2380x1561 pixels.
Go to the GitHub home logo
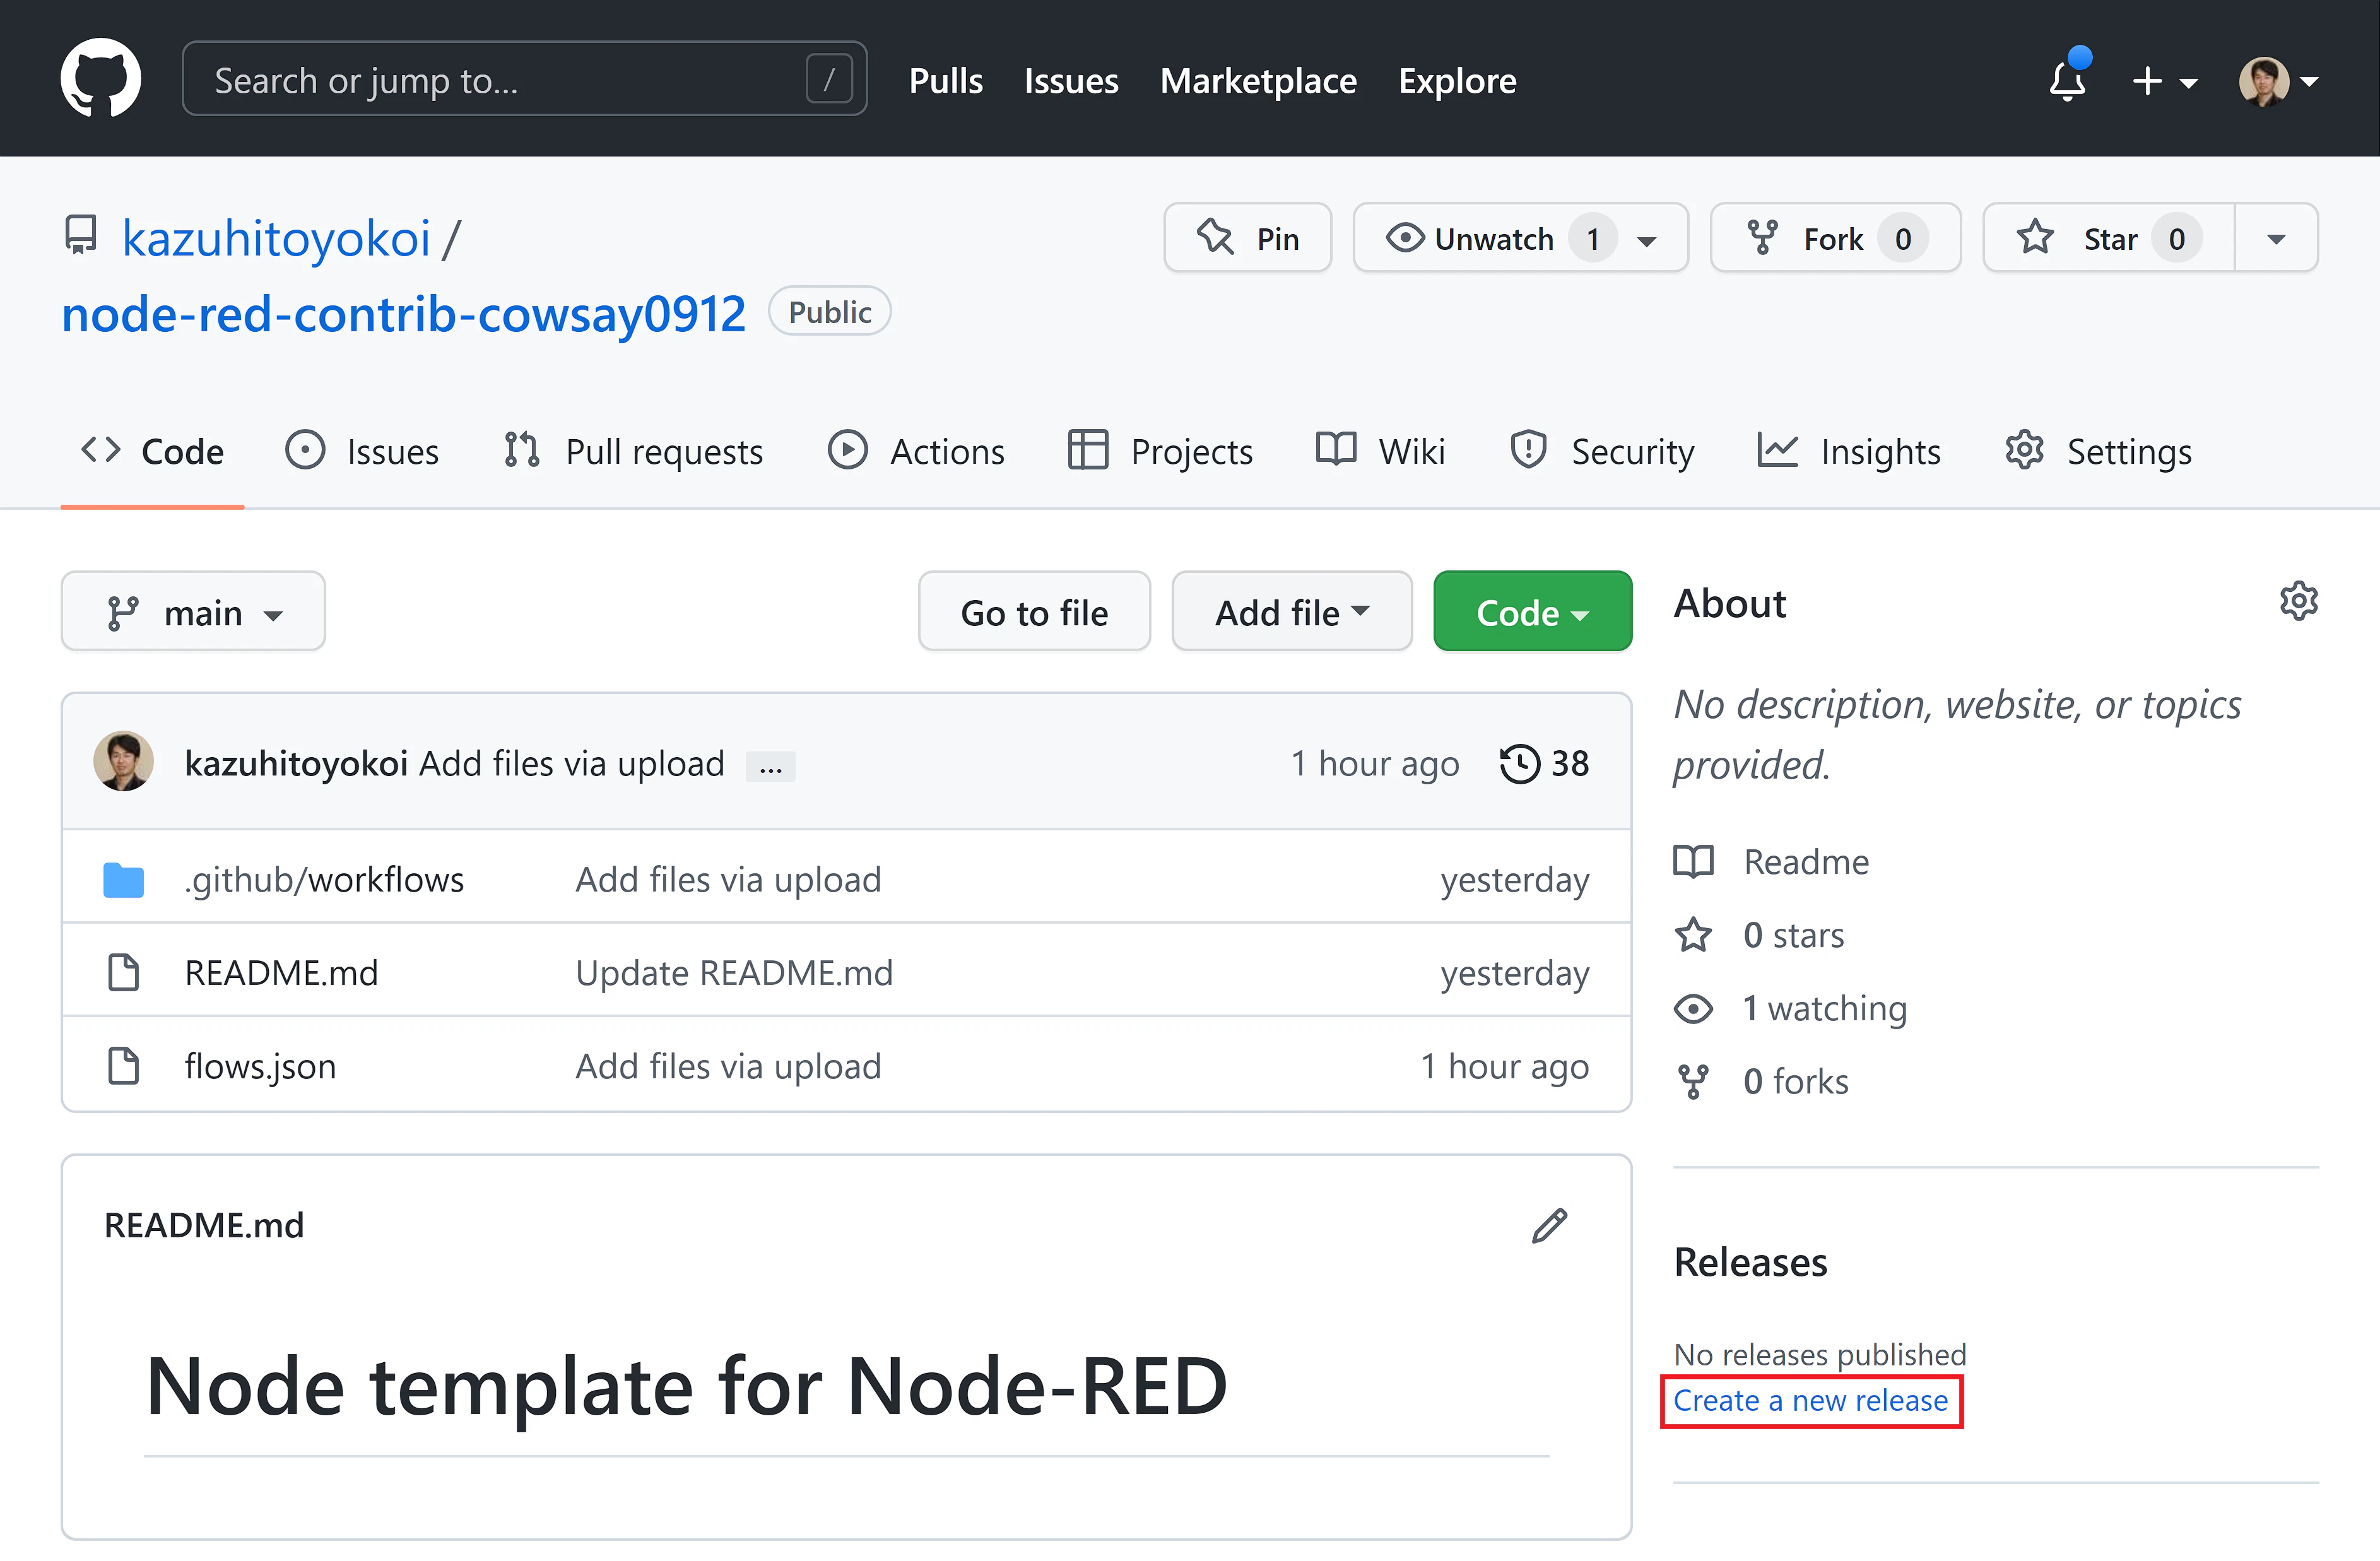[x=100, y=79]
